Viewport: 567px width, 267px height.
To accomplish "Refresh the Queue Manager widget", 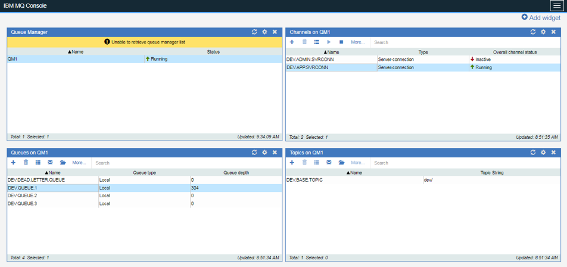I will (254, 32).
